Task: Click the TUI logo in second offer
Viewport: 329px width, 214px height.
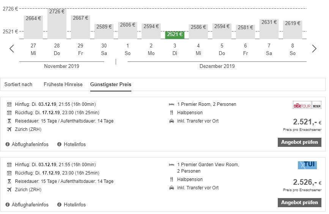Action: pyautogui.click(x=307, y=165)
